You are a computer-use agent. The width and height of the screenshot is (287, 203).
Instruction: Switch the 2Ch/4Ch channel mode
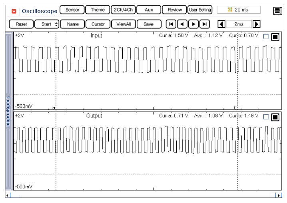[123, 10]
